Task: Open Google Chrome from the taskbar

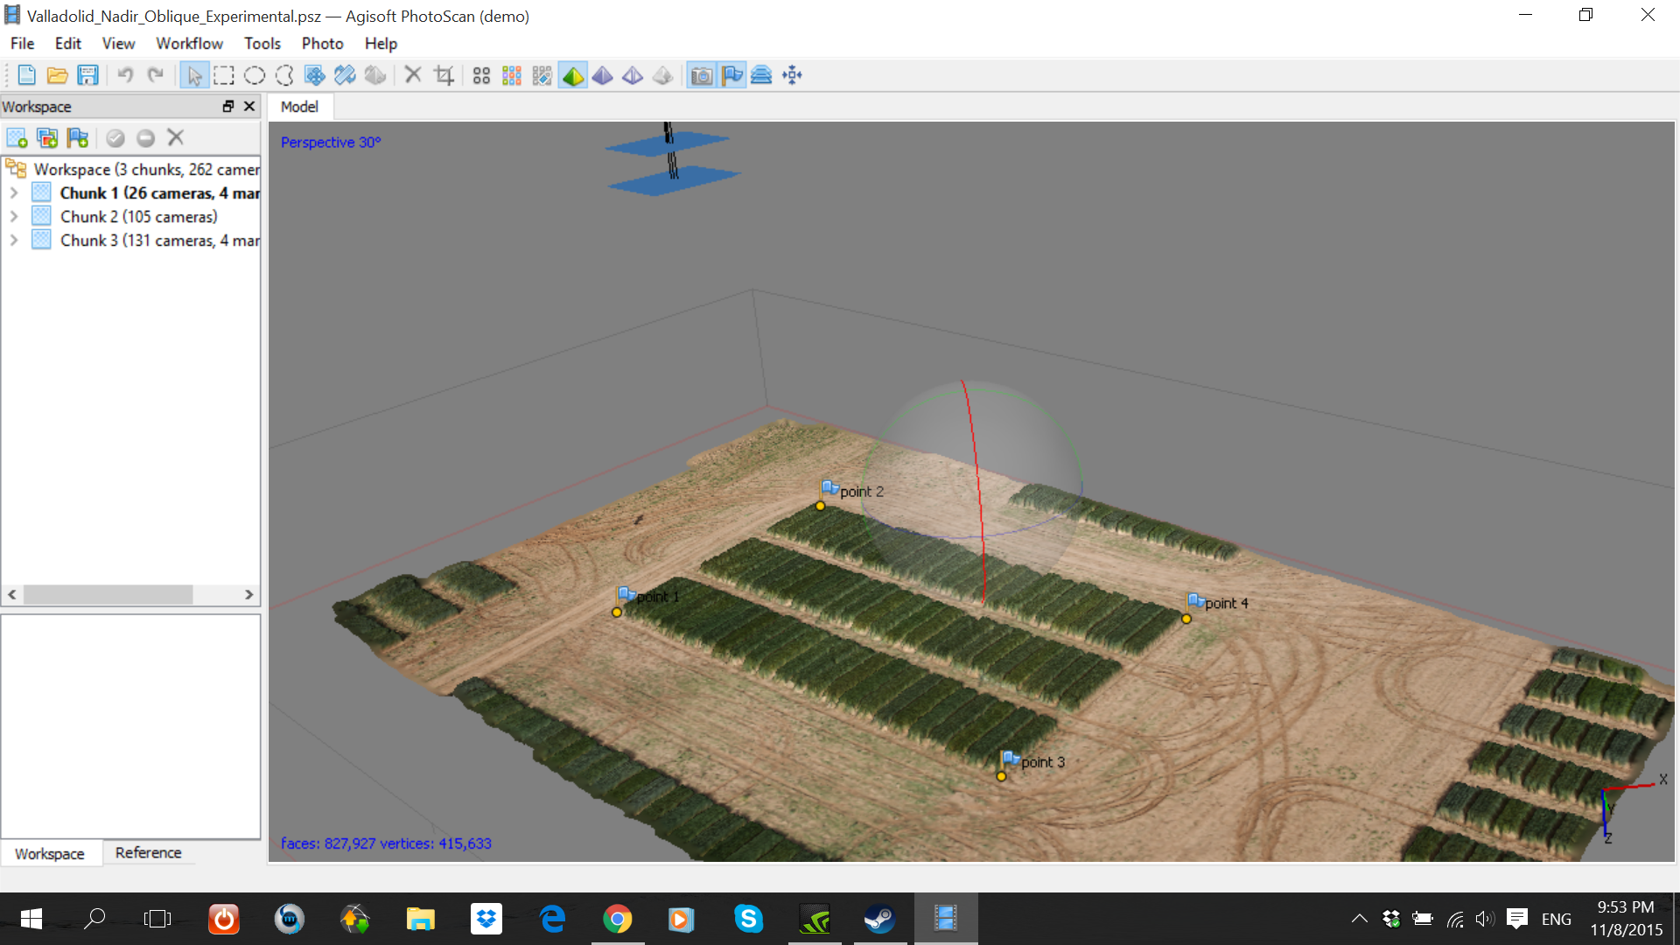Action: coord(617,919)
